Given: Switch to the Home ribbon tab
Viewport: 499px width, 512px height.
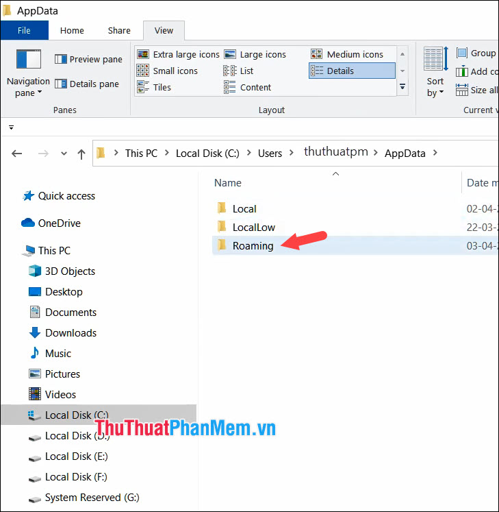Looking at the screenshot, I should point(72,30).
